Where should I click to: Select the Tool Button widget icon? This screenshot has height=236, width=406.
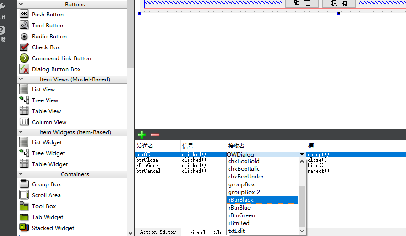pos(24,25)
